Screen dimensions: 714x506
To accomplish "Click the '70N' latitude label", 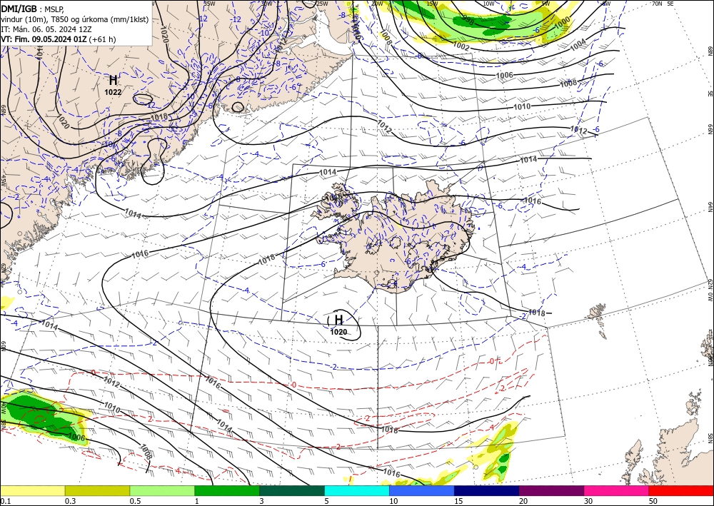I will pyautogui.click(x=657, y=4).
